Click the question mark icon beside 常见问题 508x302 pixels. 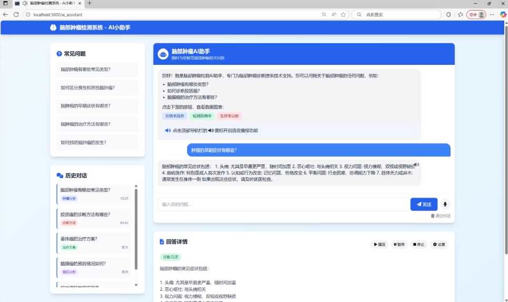point(59,54)
